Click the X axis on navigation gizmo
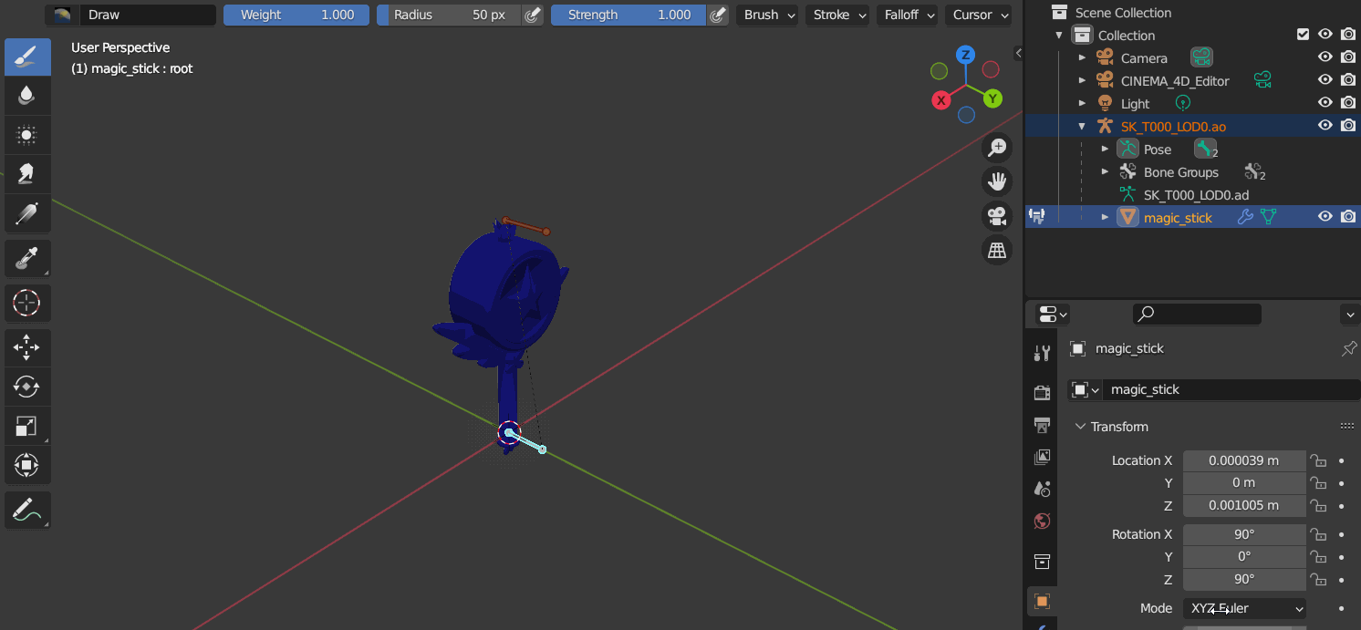The height and width of the screenshot is (630, 1361). point(941,100)
